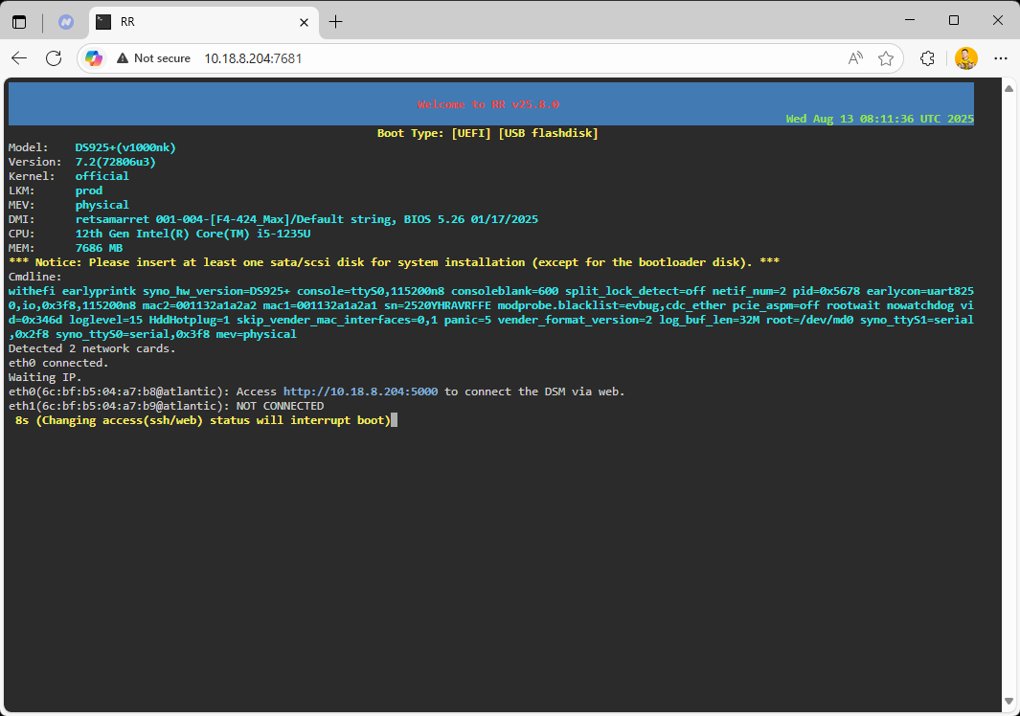This screenshot has width=1020, height=716.
Task: Click the eth1 'NOT CONNECTED' status
Action: [x=280, y=406]
